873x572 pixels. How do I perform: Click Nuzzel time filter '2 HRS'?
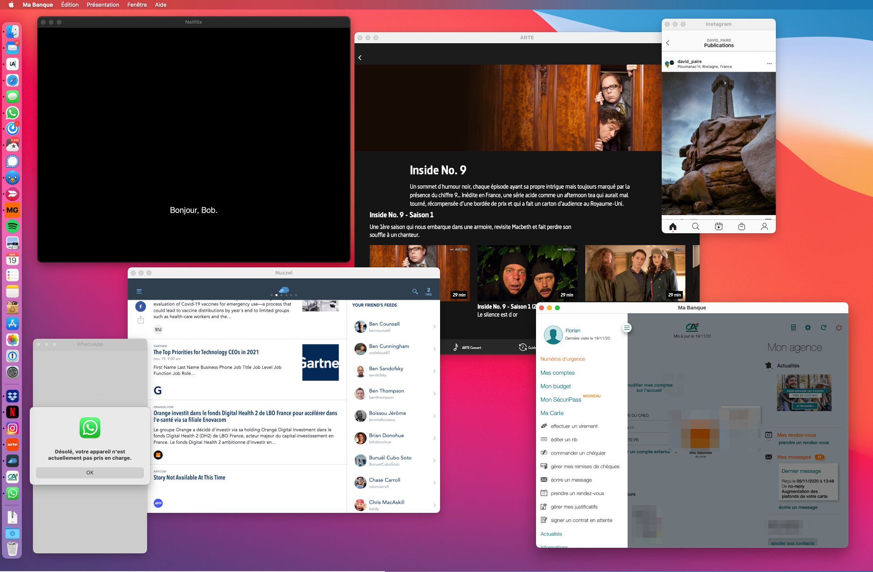click(429, 292)
